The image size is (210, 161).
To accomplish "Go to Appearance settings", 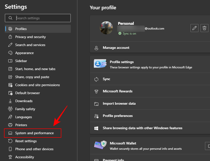I will (x=38, y=53).
